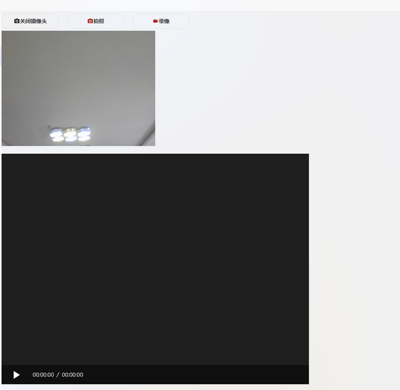Click the red video camera icon beside 录像
Viewport: 400px width, 390px height.
pyautogui.click(x=156, y=21)
